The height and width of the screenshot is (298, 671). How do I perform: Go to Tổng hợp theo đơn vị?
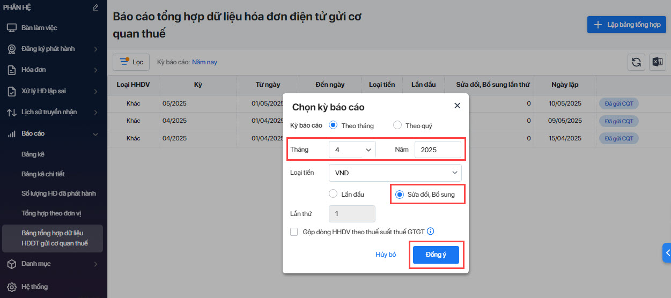click(51, 213)
